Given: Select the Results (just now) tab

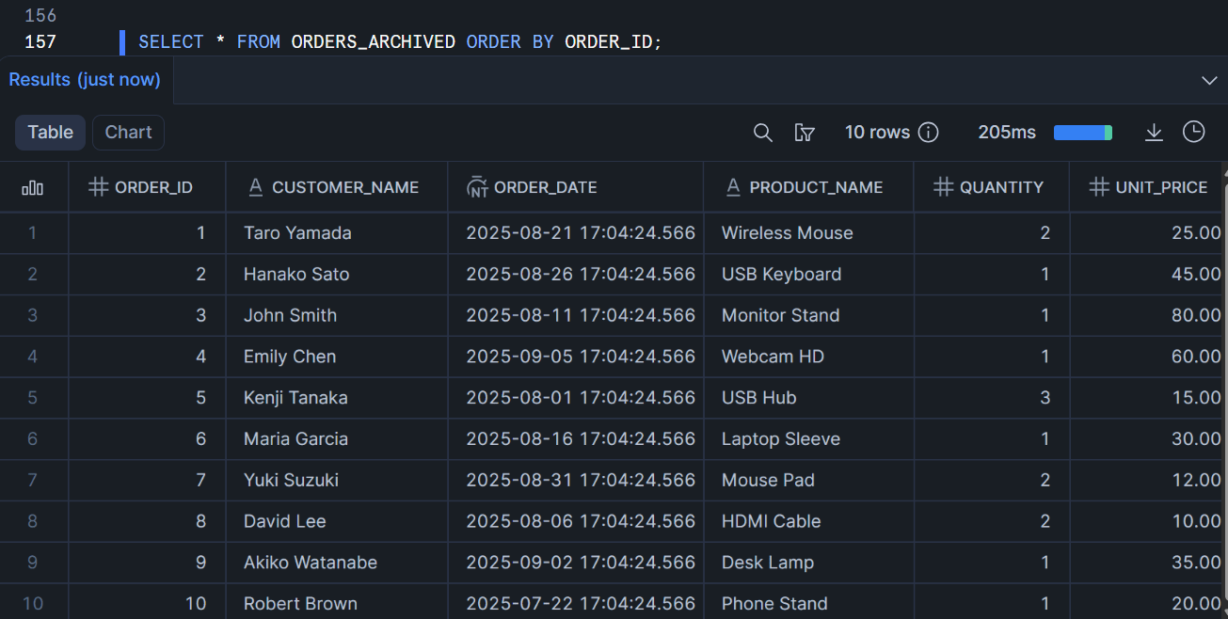Looking at the screenshot, I should coord(85,80).
